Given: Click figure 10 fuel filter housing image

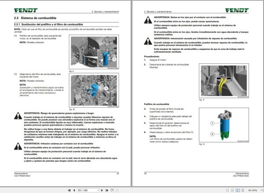Looking at the screenshot, I should [94, 90].
